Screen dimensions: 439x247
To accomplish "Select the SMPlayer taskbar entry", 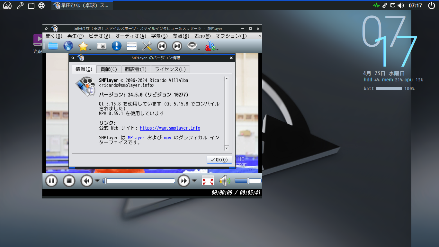I will point(82,5).
